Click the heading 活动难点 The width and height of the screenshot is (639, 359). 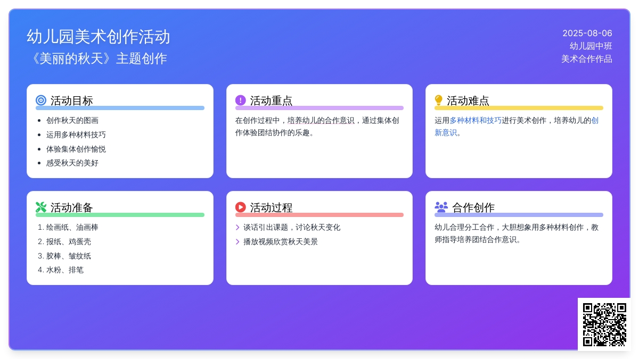pos(468,101)
